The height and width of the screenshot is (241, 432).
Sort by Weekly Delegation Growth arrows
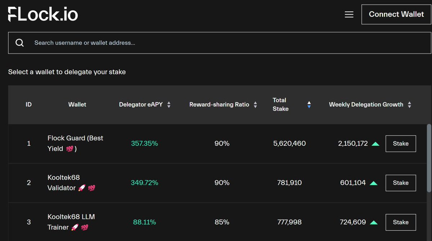pos(409,105)
